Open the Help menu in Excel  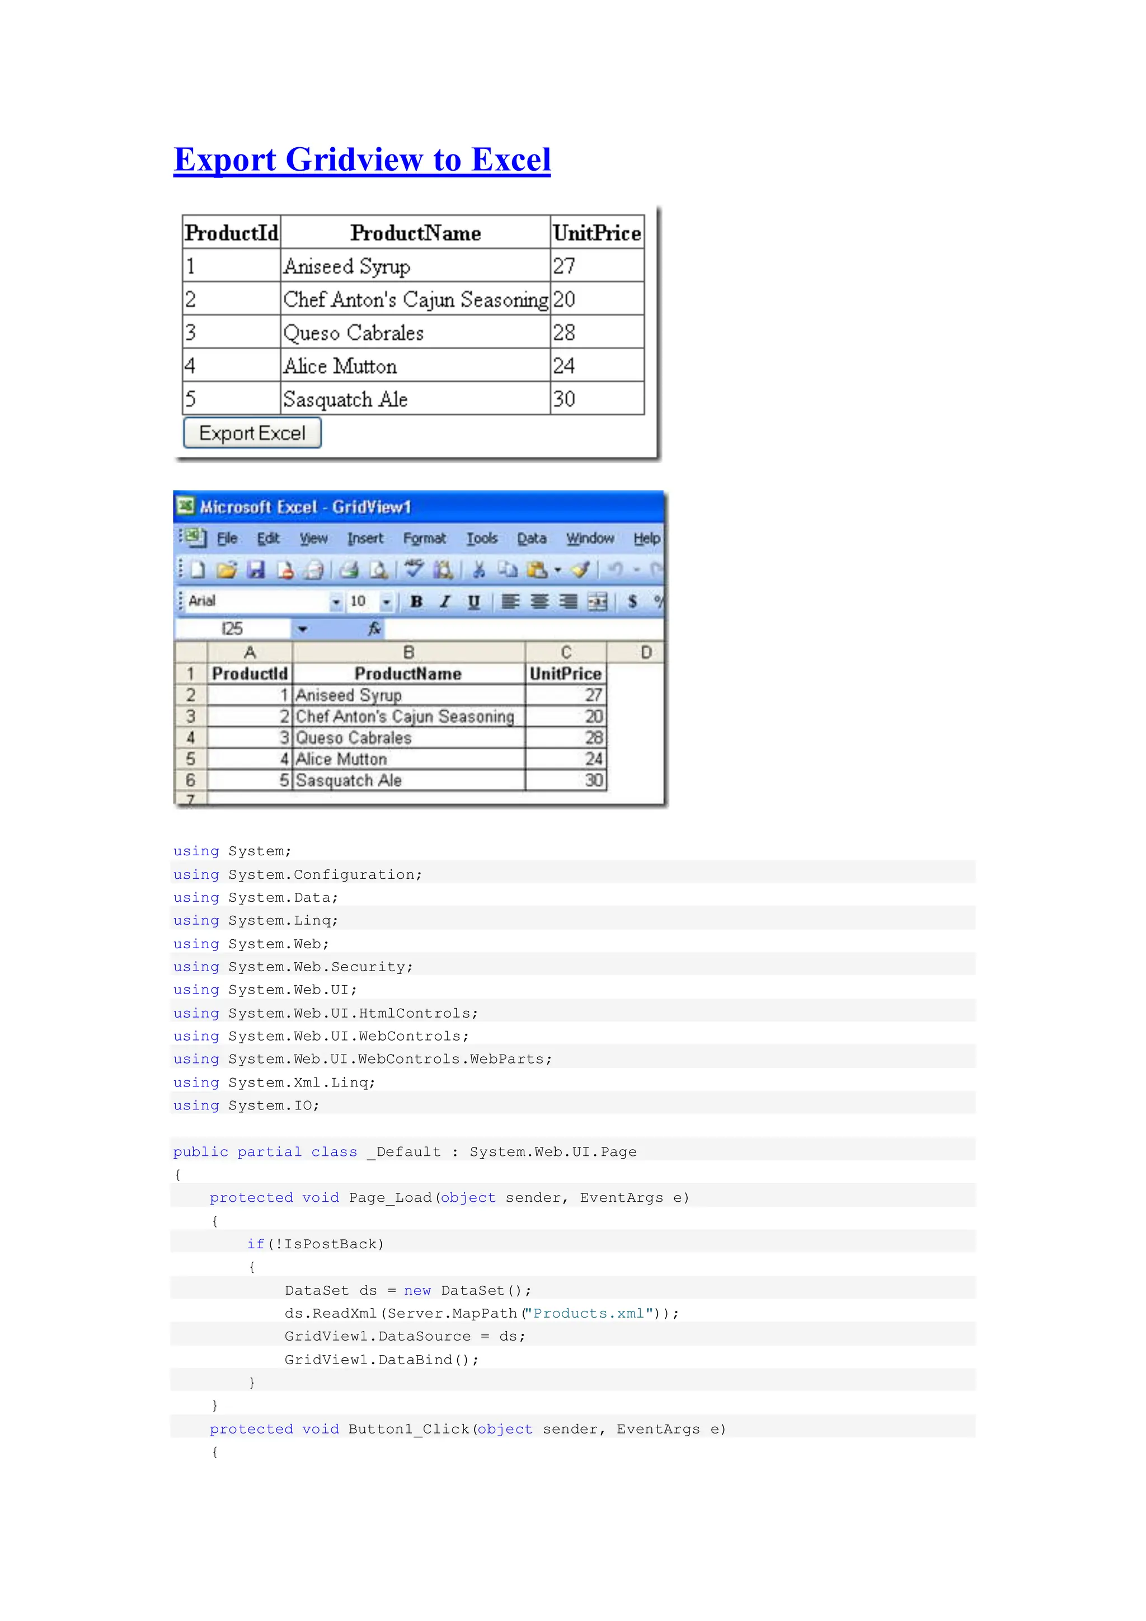pos(646,538)
